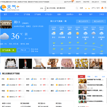The height and width of the screenshot is (107, 107).
Task: Click the arrow icon in the 项城 row
Action: pos(23,91)
